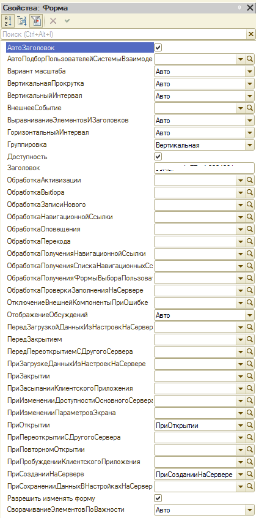Screen dimensions: 259x518
Task: Clear the search field with X icon
Action: [x=251, y=34]
